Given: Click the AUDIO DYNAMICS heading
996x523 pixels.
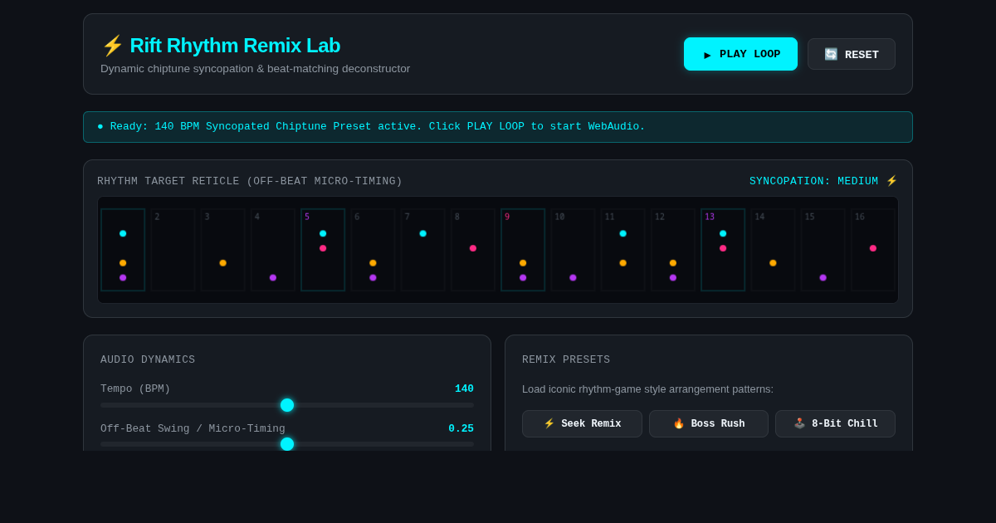Looking at the screenshot, I should [148, 359].
